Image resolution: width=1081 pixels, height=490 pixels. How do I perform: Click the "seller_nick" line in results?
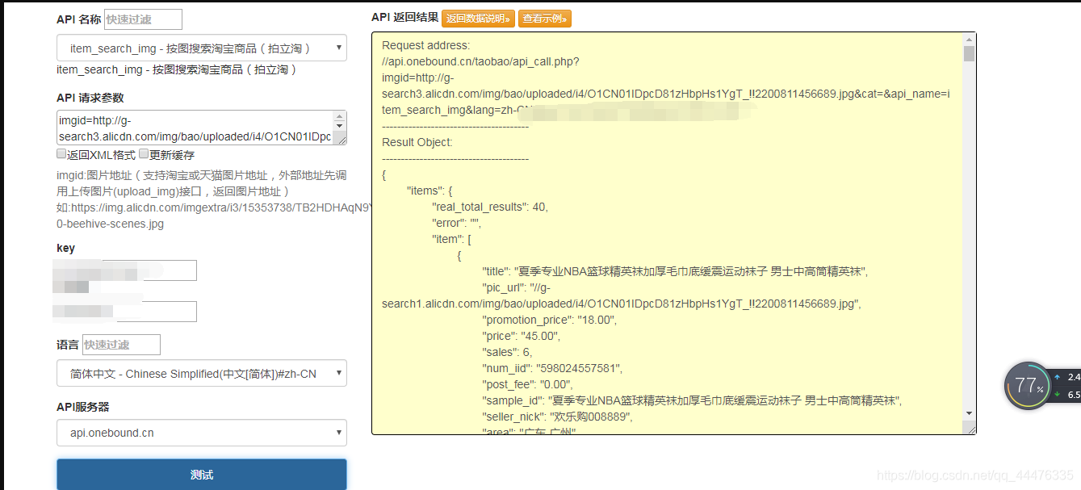coord(558,417)
